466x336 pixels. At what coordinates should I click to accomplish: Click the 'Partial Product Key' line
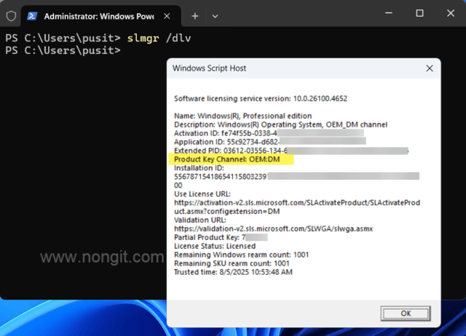pos(221,238)
